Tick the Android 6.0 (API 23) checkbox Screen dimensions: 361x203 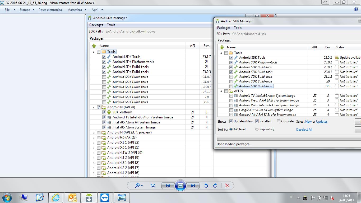tap(99, 137)
